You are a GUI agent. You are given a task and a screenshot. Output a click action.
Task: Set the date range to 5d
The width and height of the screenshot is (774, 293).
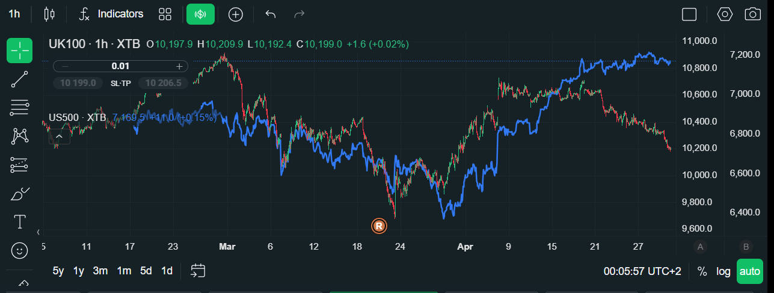(146, 271)
